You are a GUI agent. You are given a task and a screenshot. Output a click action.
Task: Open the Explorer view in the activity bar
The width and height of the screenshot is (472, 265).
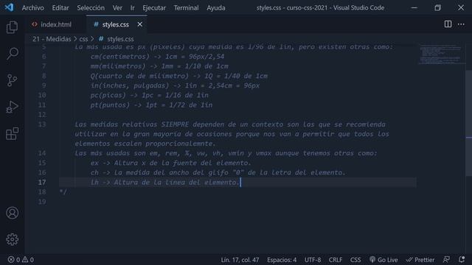click(12, 27)
